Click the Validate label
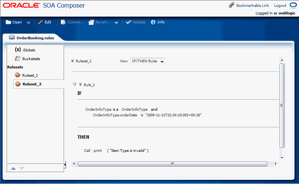This screenshot has width=299, height=184. [x=139, y=22]
